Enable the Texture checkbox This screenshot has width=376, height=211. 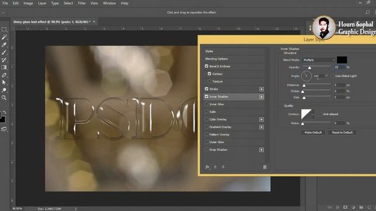(x=209, y=81)
